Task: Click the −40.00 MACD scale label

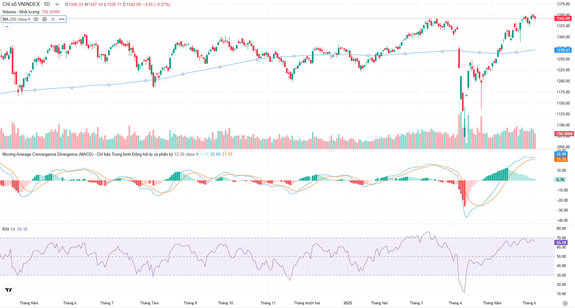Action: [562, 220]
